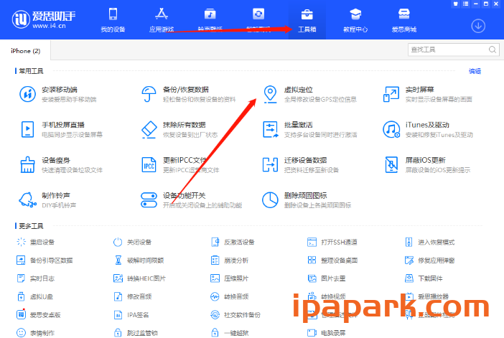The image size is (504, 338).
Task: Open 虚拟定位 (Virtual Location) tool
Action: (x=309, y=94)
